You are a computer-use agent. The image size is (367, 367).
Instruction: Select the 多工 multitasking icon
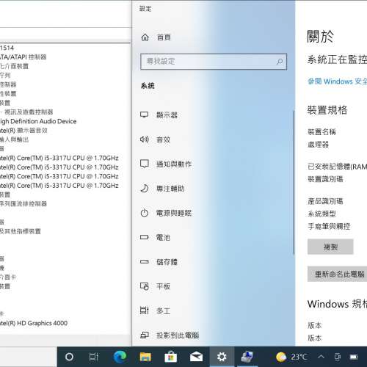(x=145, y=310)
